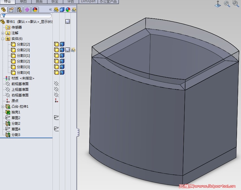Expand the 凸台-拉伸1 feature
This screenshot has height=190, width=241.
3,107
